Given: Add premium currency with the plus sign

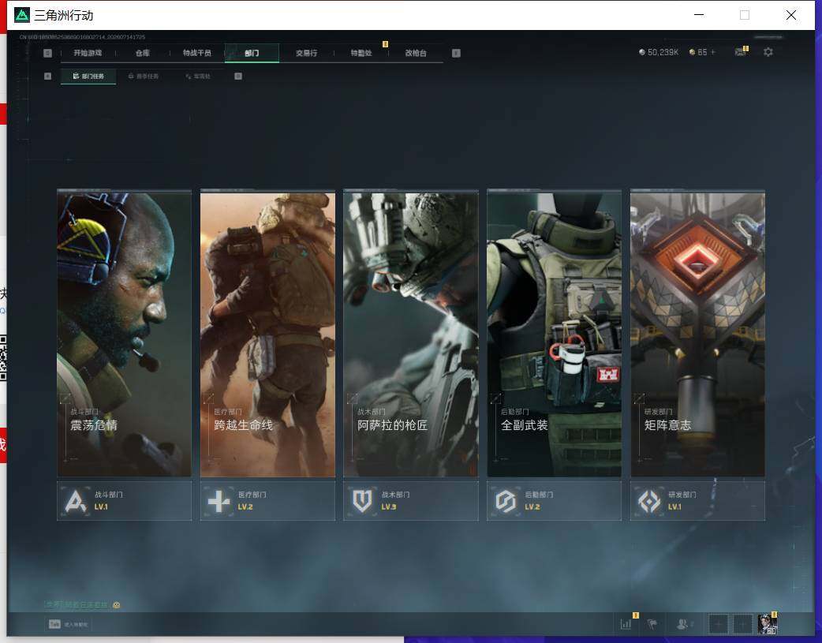Looking at the screenshot, I should point(712,52).
